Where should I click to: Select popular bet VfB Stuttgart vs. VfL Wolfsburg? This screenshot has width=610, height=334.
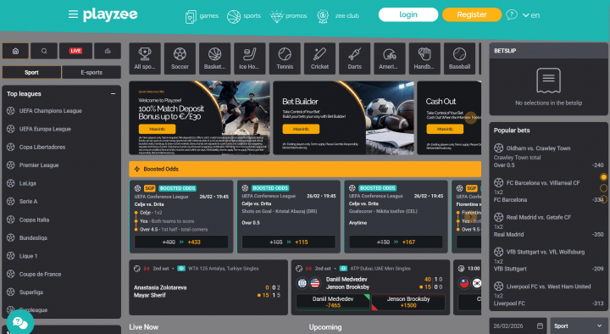[548, 260]
